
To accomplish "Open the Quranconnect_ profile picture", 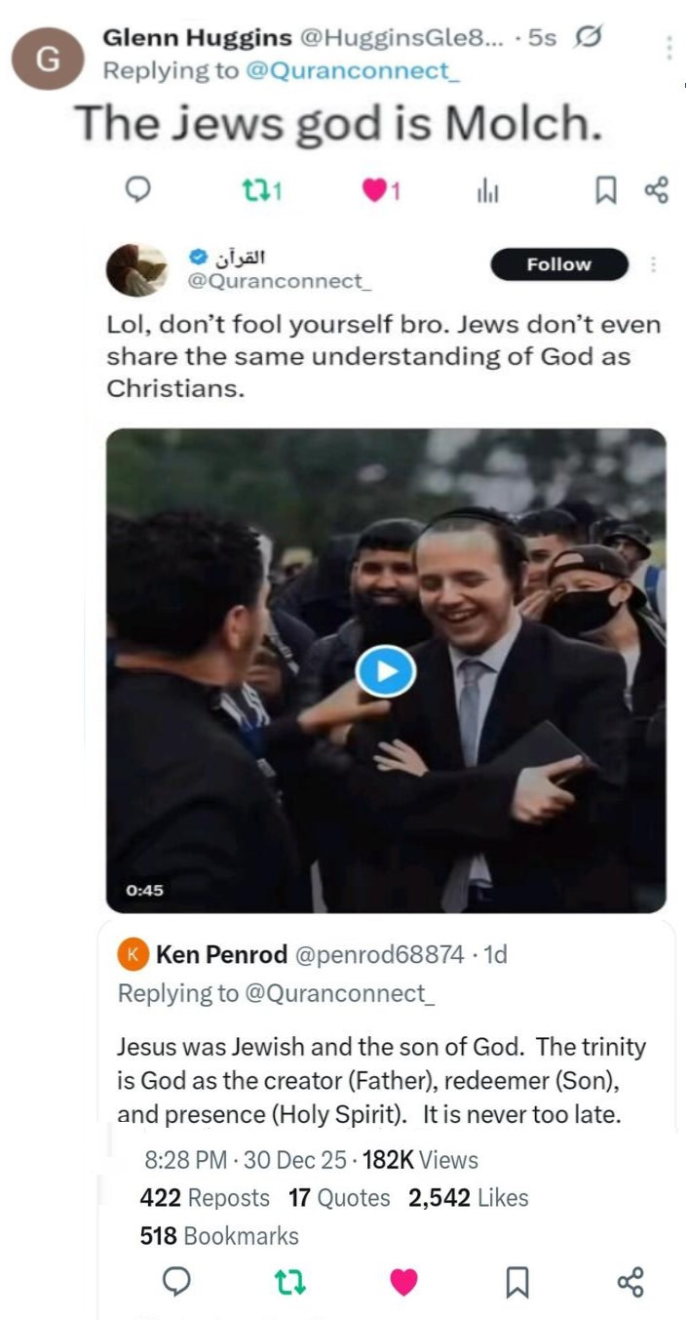I will 136,270.
